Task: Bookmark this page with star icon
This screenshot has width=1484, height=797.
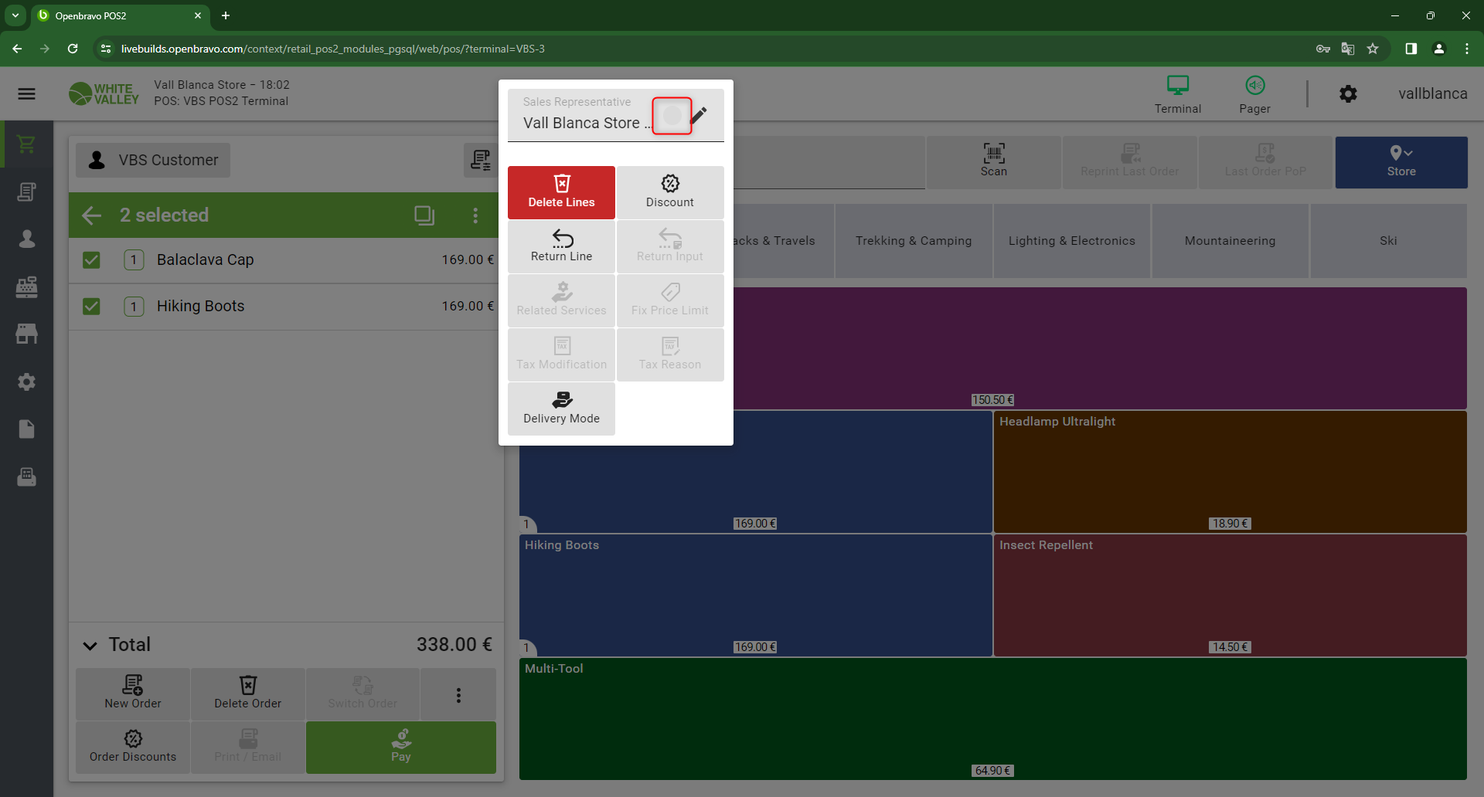Action: click(x=1373, y=49)
